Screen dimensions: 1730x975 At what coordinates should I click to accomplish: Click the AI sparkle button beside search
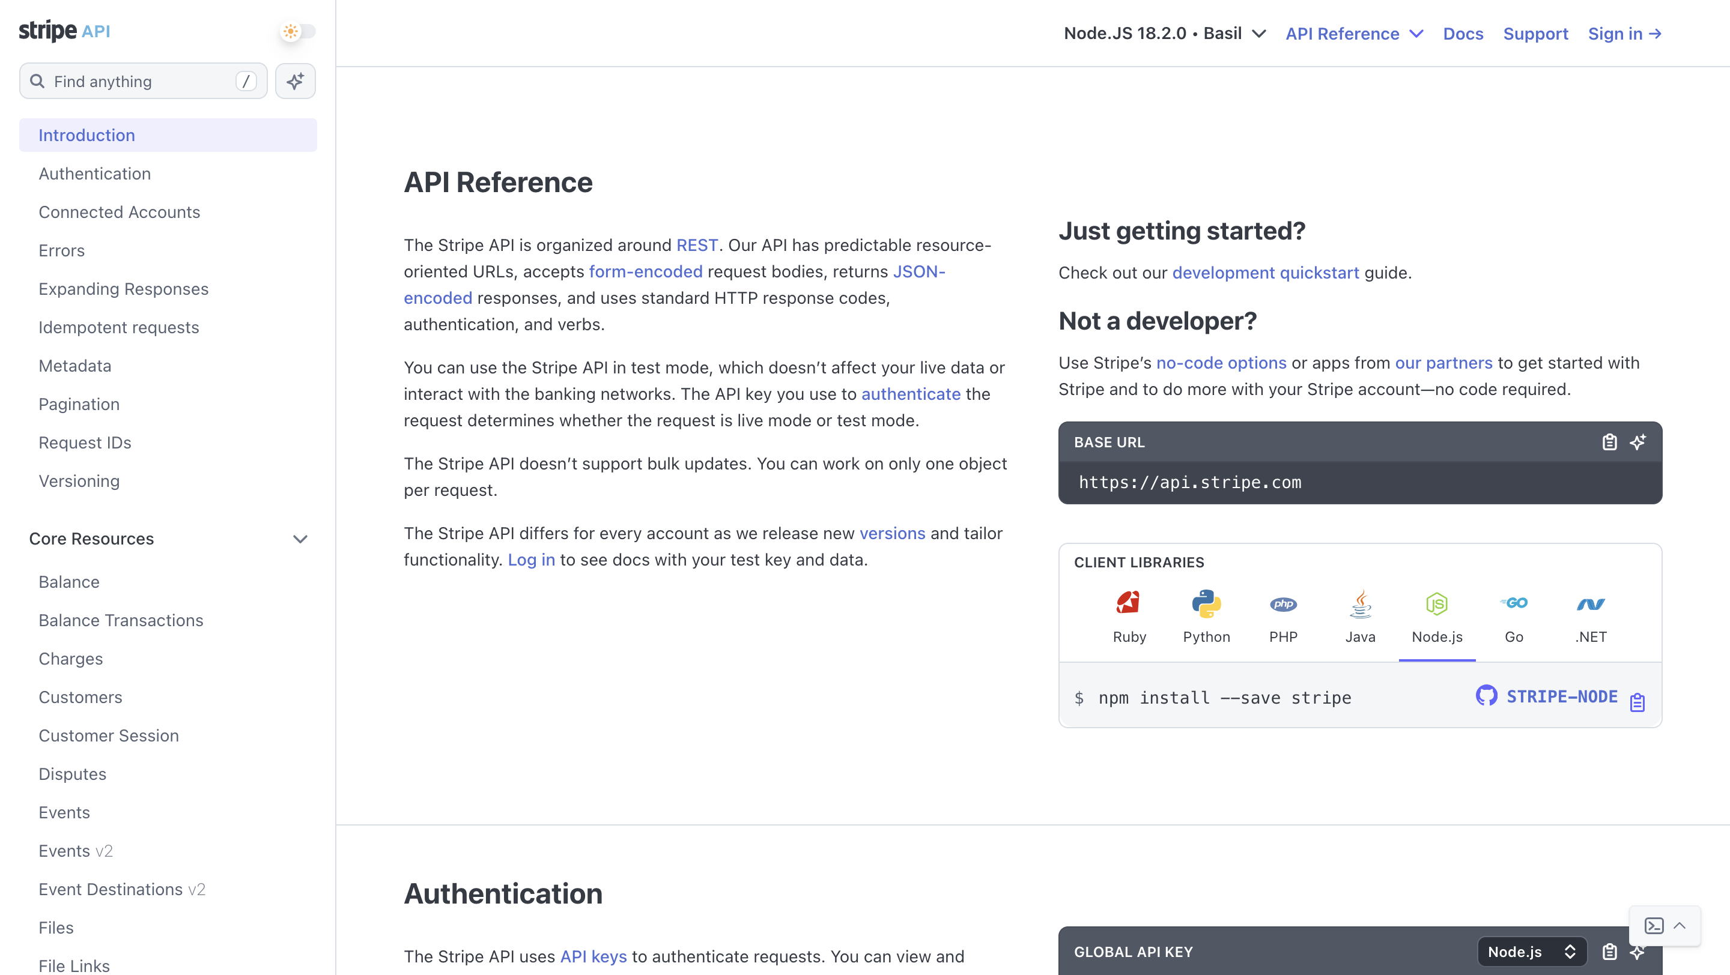pyautogui.click(x=295, y=81)
